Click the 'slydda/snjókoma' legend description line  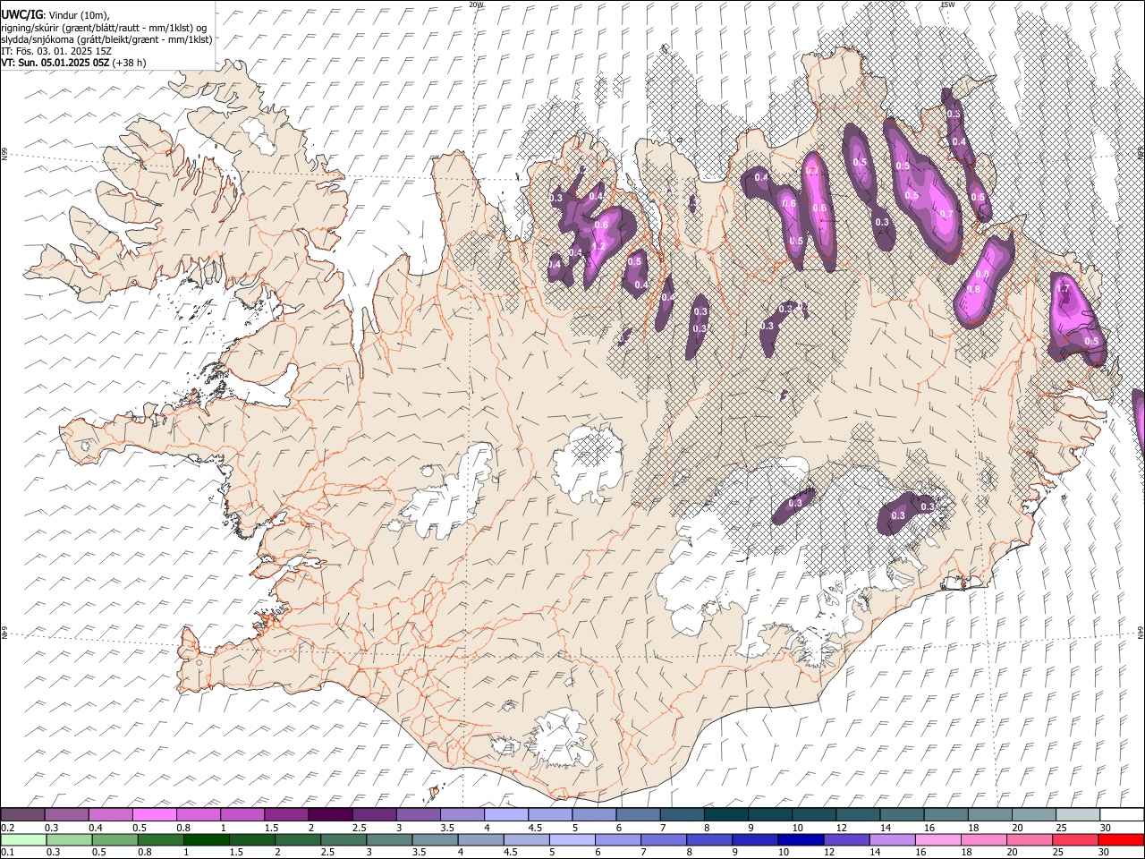click(x=106, y=39)
